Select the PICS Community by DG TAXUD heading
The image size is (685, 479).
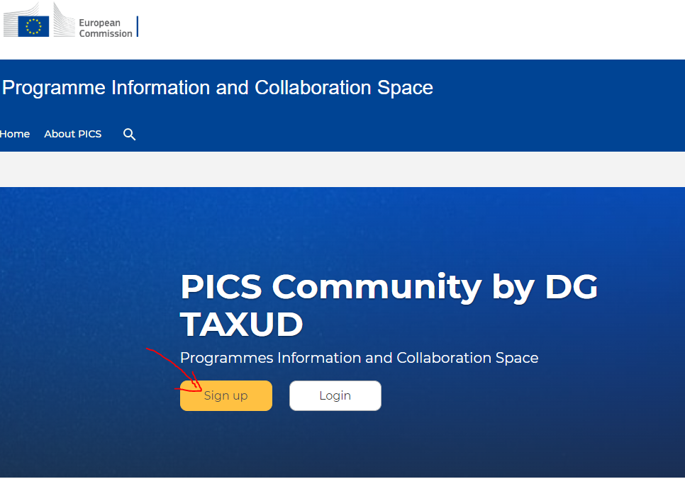(389, 305)
